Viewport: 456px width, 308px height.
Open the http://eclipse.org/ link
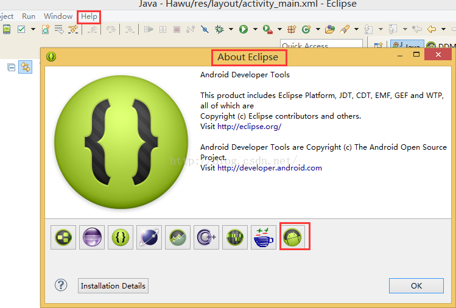point(249,127)
